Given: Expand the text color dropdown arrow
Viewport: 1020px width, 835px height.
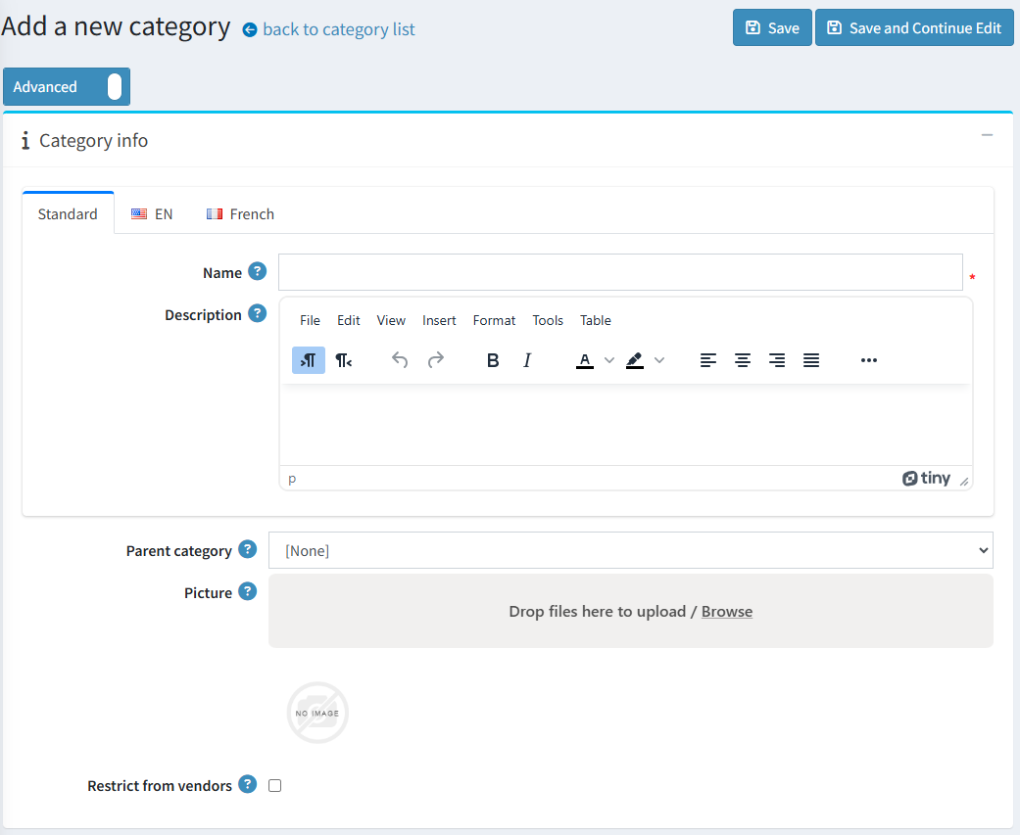Looking at the screenshot, I should click(609, 360).
